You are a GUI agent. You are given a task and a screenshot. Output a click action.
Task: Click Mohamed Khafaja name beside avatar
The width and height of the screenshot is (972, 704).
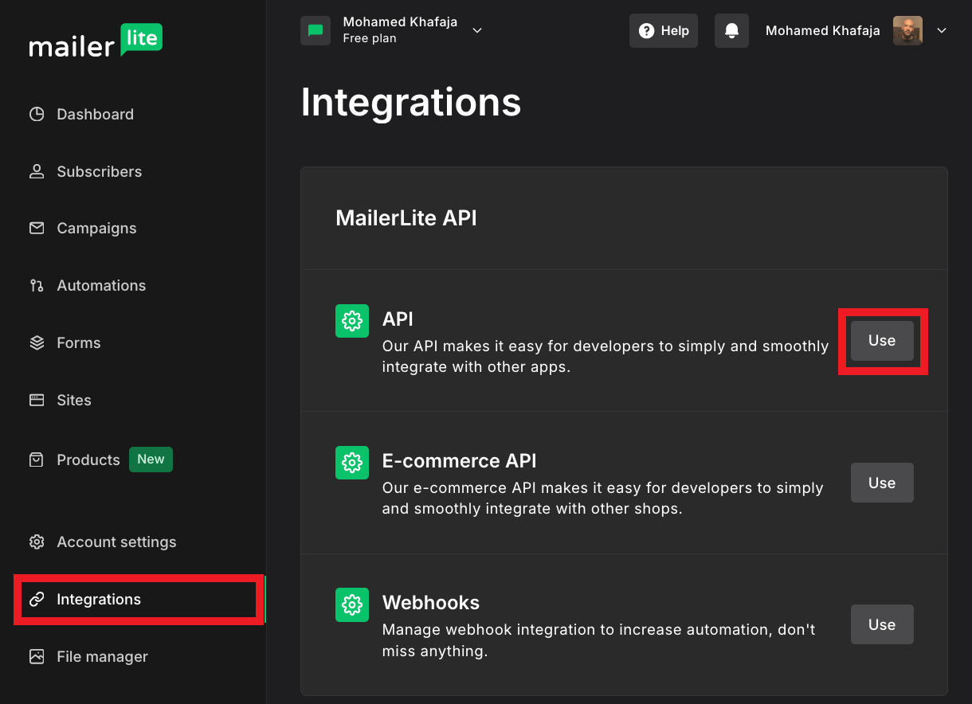point(823,30)
